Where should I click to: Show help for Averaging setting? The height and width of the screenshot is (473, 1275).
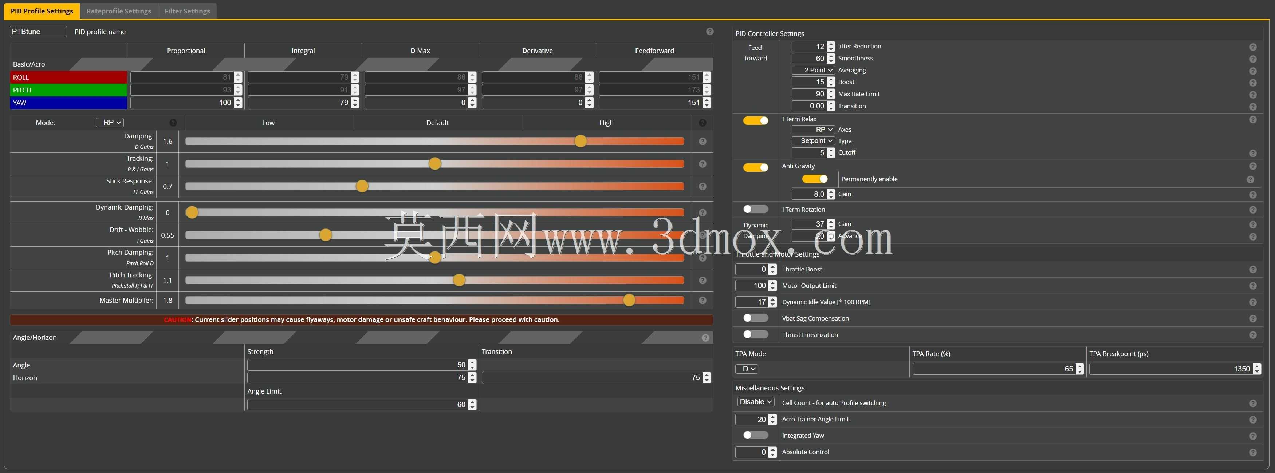point(1253,71)
